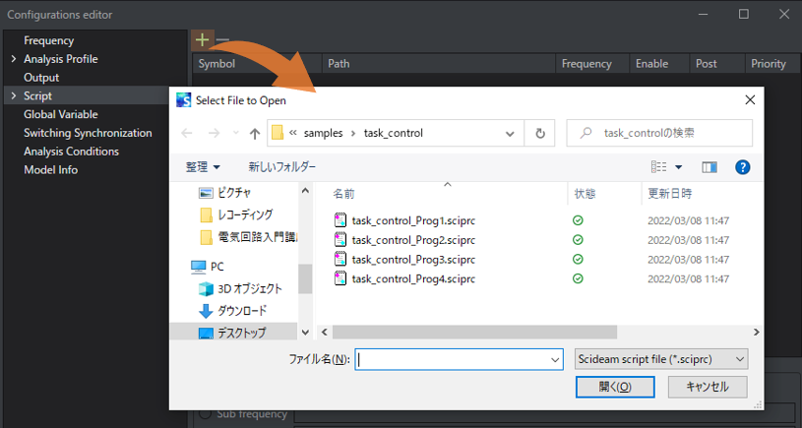
Task: Select the Sub frequency radio button
Action: (x=206, y=413)
